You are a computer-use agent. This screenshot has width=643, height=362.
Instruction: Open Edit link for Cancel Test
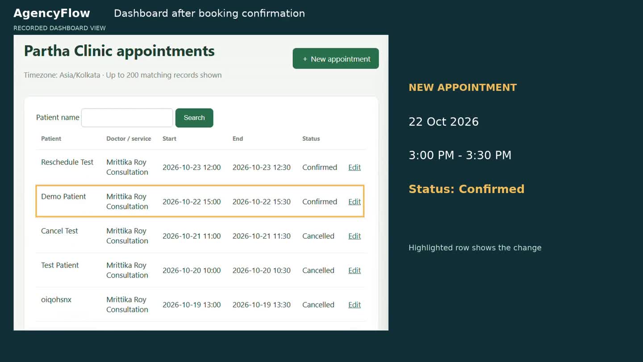click(355, 236)
